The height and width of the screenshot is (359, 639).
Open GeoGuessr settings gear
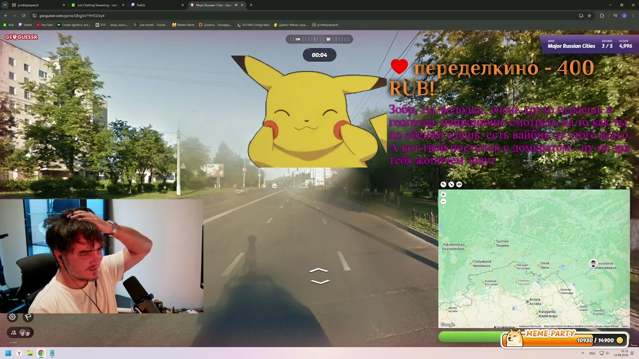click(x=12, y=317)
